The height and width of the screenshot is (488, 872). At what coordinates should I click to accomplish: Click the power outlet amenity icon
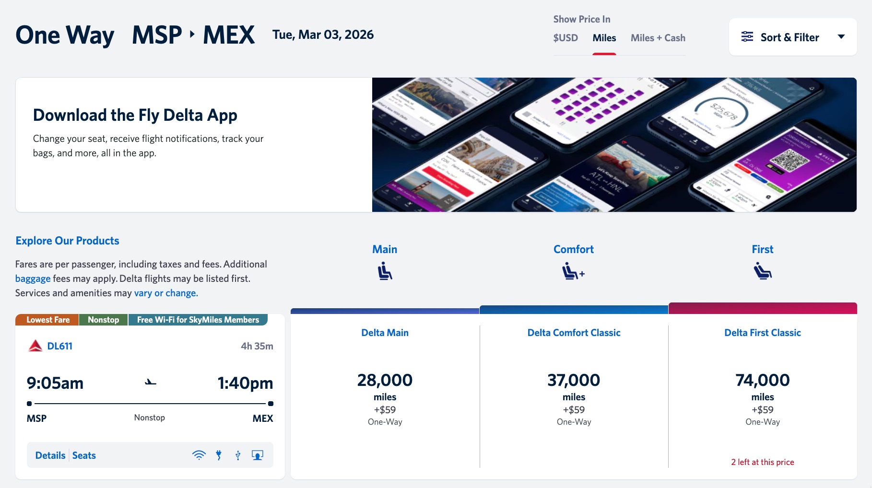click(x=219, y=454)
